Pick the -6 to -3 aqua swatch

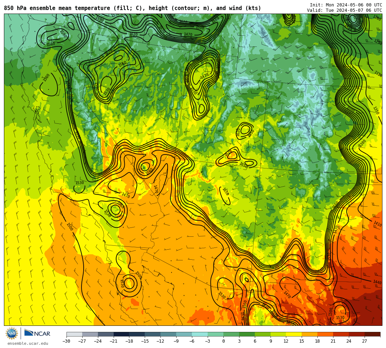coord(200,334)
